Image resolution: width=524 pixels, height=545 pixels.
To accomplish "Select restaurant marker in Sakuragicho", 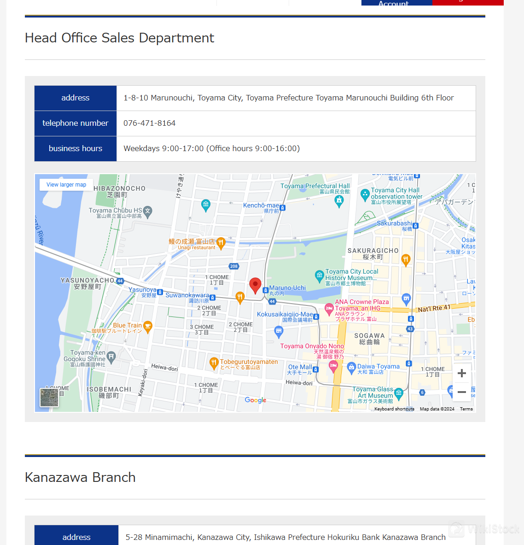I will [x=406, y=260].
